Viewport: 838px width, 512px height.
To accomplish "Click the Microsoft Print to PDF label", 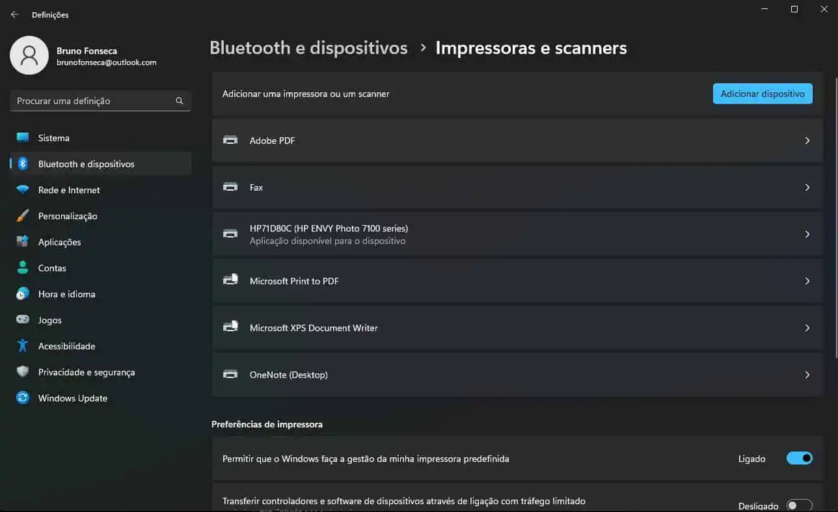I will (x=294, y=281).
